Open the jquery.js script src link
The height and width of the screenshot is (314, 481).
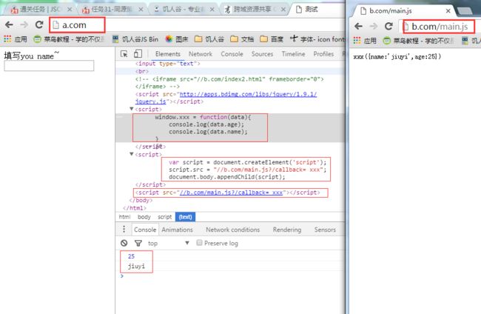226,98
